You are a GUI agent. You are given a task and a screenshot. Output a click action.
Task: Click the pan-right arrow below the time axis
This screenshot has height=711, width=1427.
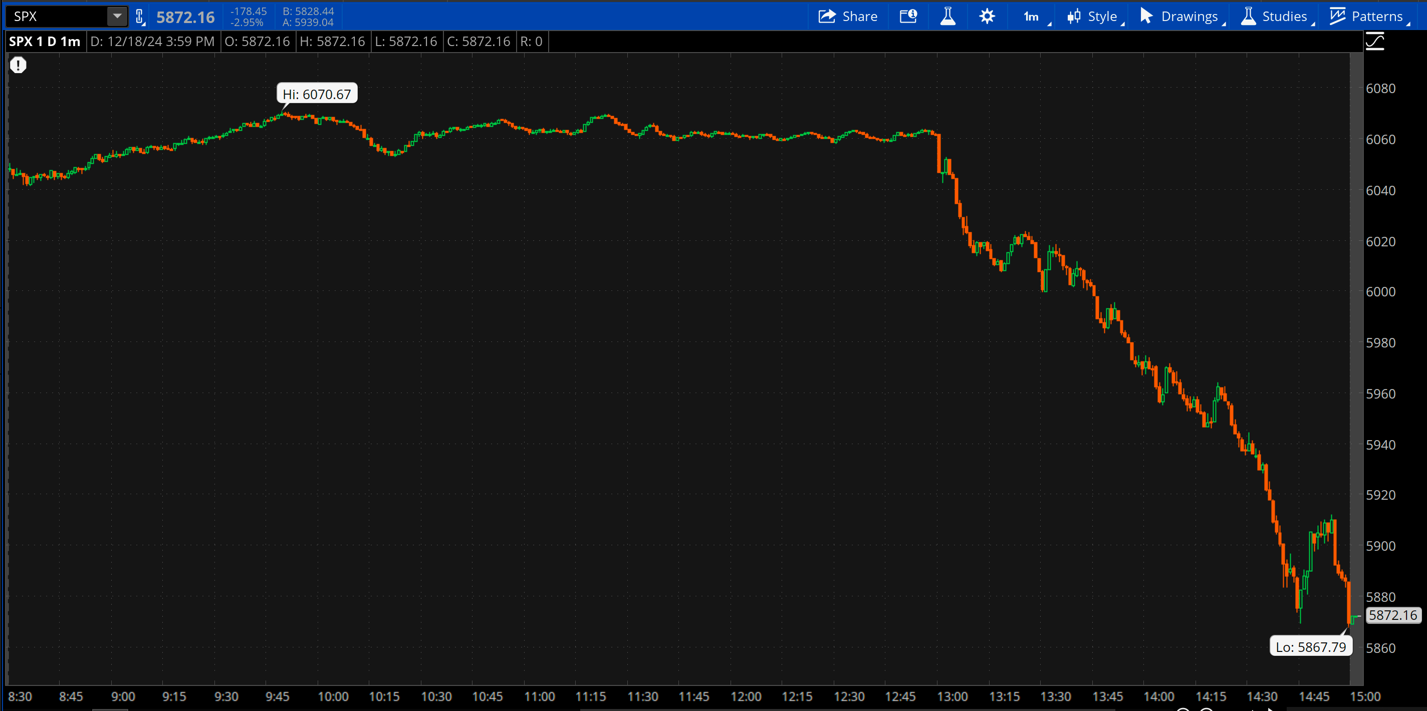click(x=1270, y=709)
